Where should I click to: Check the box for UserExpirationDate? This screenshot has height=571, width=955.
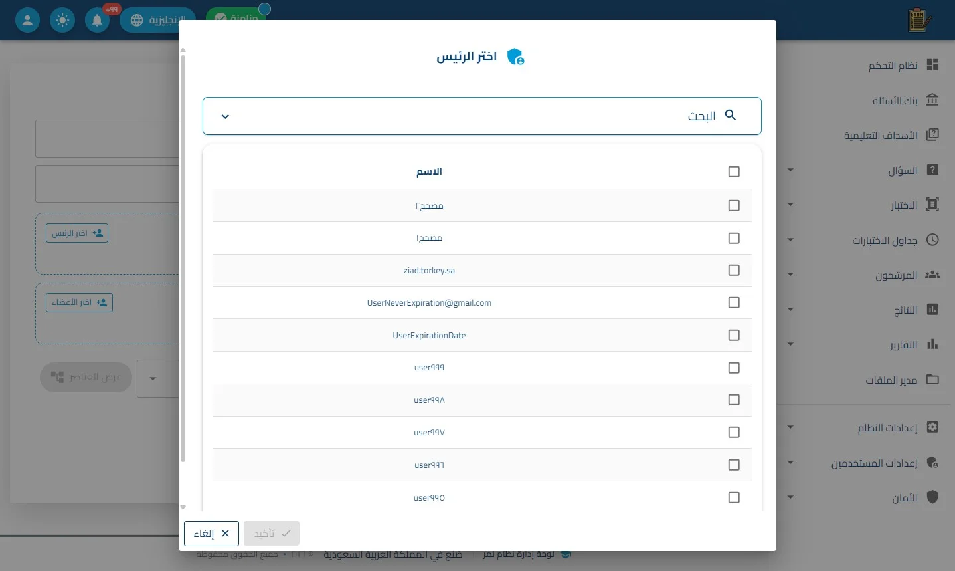[x=734, y=335]
